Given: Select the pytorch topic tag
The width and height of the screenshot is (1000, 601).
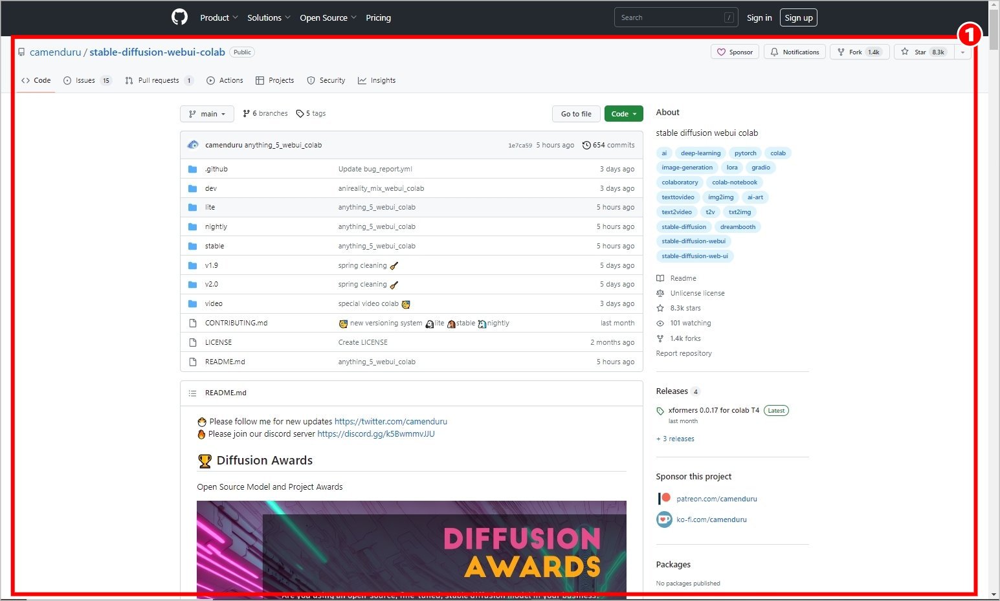Looking at the screenshot, I should coord(745,153).
